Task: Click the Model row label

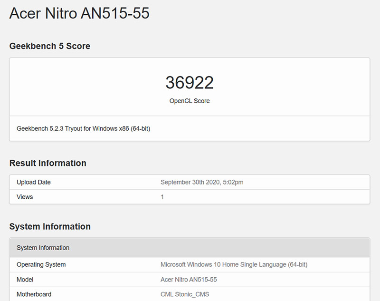Action: coord(25,280)
